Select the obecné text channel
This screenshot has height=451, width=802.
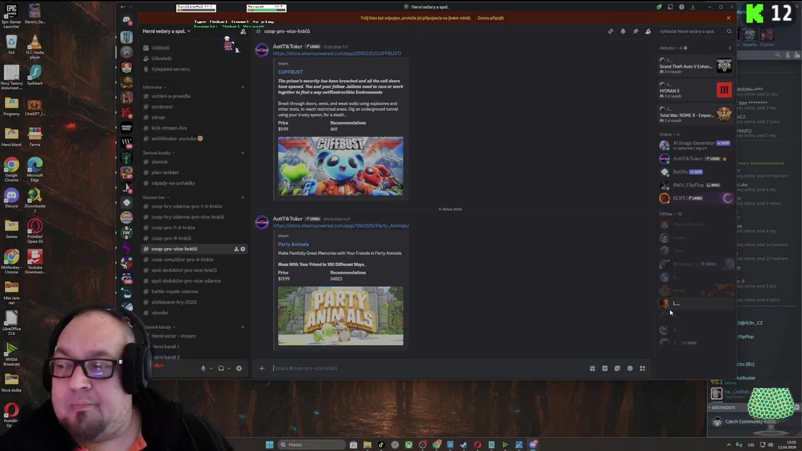pos(194,162)
